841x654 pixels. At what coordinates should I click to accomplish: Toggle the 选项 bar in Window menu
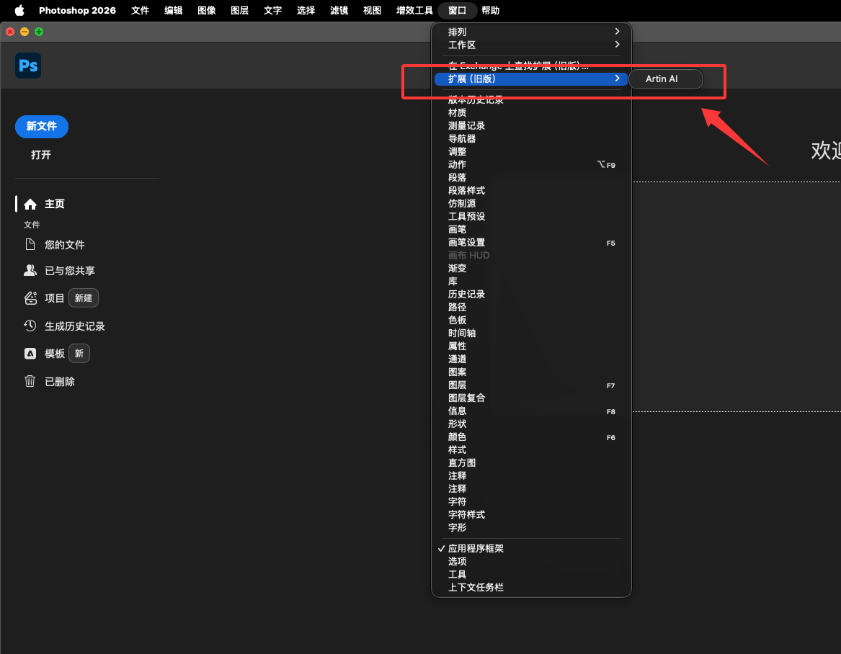pyautogui.click(x=531, y=561)
